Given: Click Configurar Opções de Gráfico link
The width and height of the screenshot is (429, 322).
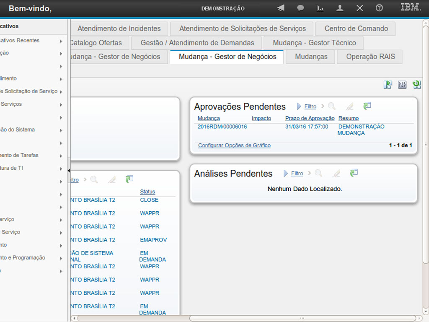Looking at the screenshot, I should pyautogui.click(x=234, y=145).
